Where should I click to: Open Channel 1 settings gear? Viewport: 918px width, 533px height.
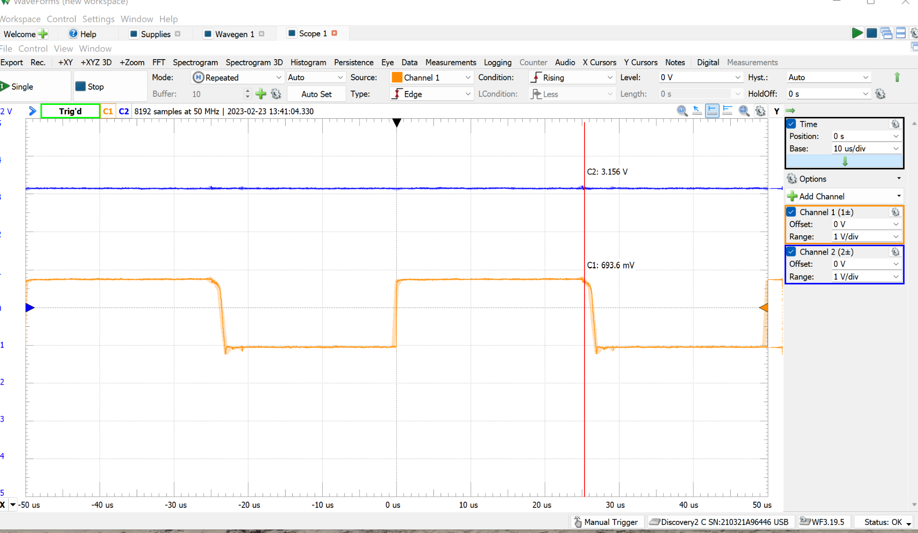pyautogui.click(x=895, y=212)
